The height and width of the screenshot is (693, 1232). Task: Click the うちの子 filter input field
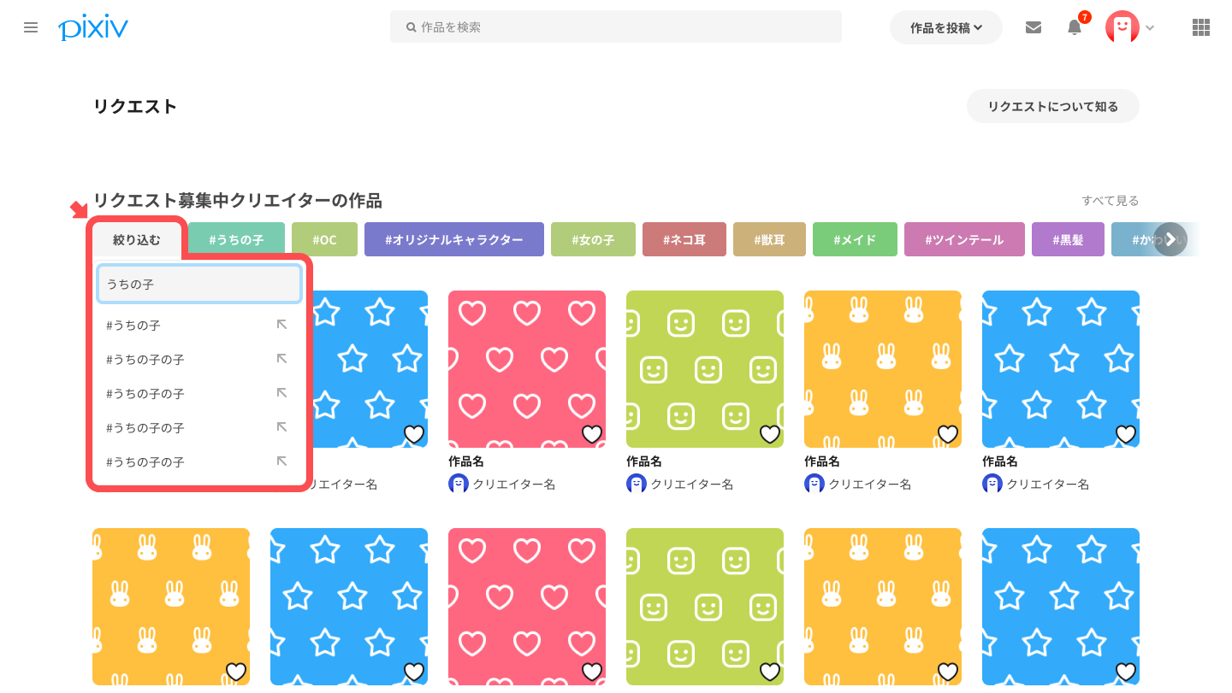(x=198, y=283)
